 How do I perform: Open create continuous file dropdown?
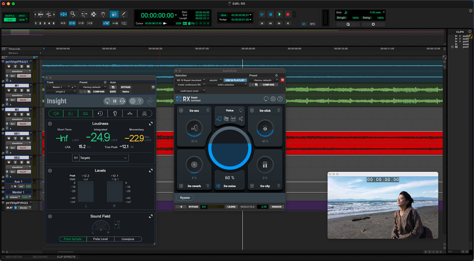[190, 85]
